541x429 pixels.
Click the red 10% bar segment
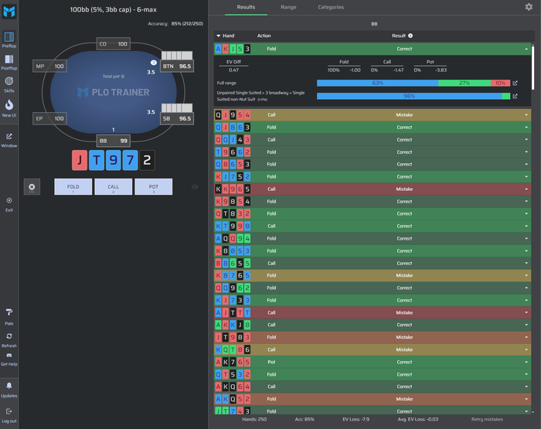pos(500,83)
